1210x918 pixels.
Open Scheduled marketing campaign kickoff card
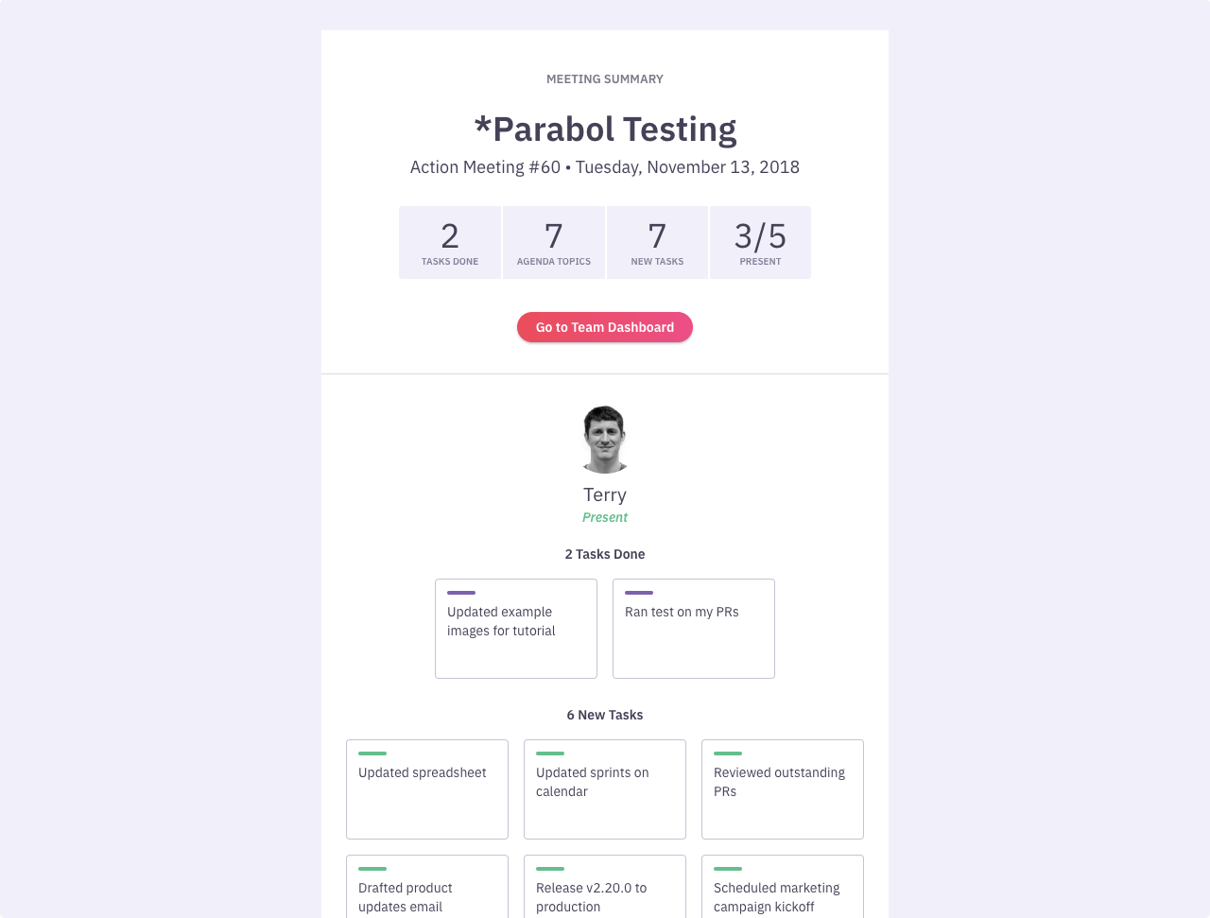tap(783, 889)
